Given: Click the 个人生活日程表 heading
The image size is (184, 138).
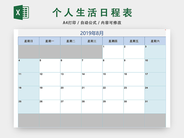Looking at the screenshot, I should pos(92,12).
